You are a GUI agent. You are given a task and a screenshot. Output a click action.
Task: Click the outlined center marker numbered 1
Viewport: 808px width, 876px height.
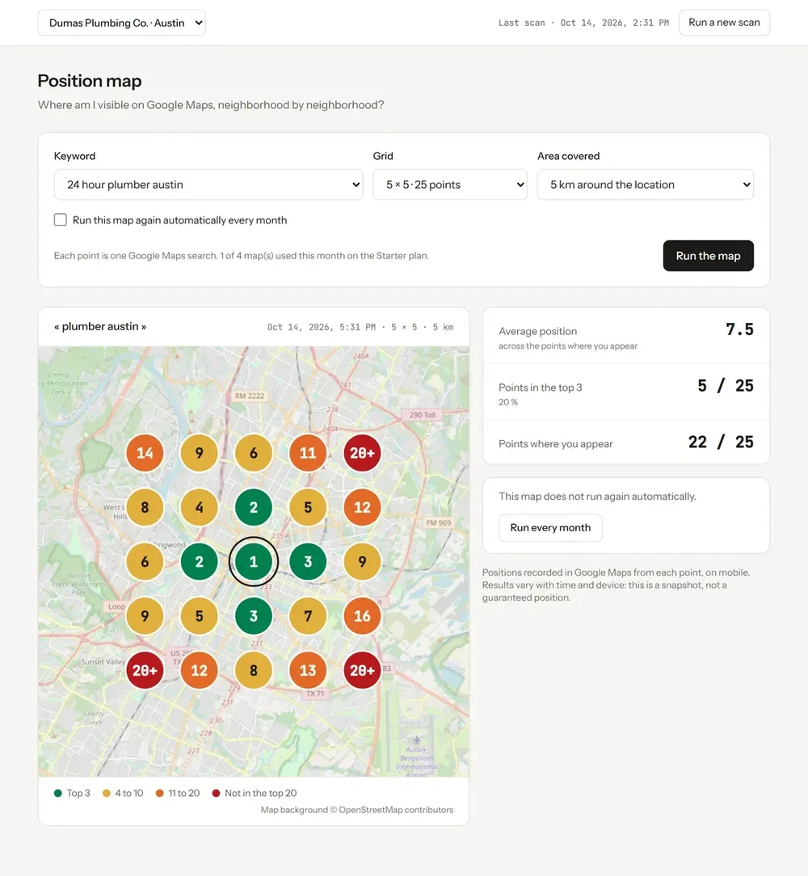coord(253,561)
